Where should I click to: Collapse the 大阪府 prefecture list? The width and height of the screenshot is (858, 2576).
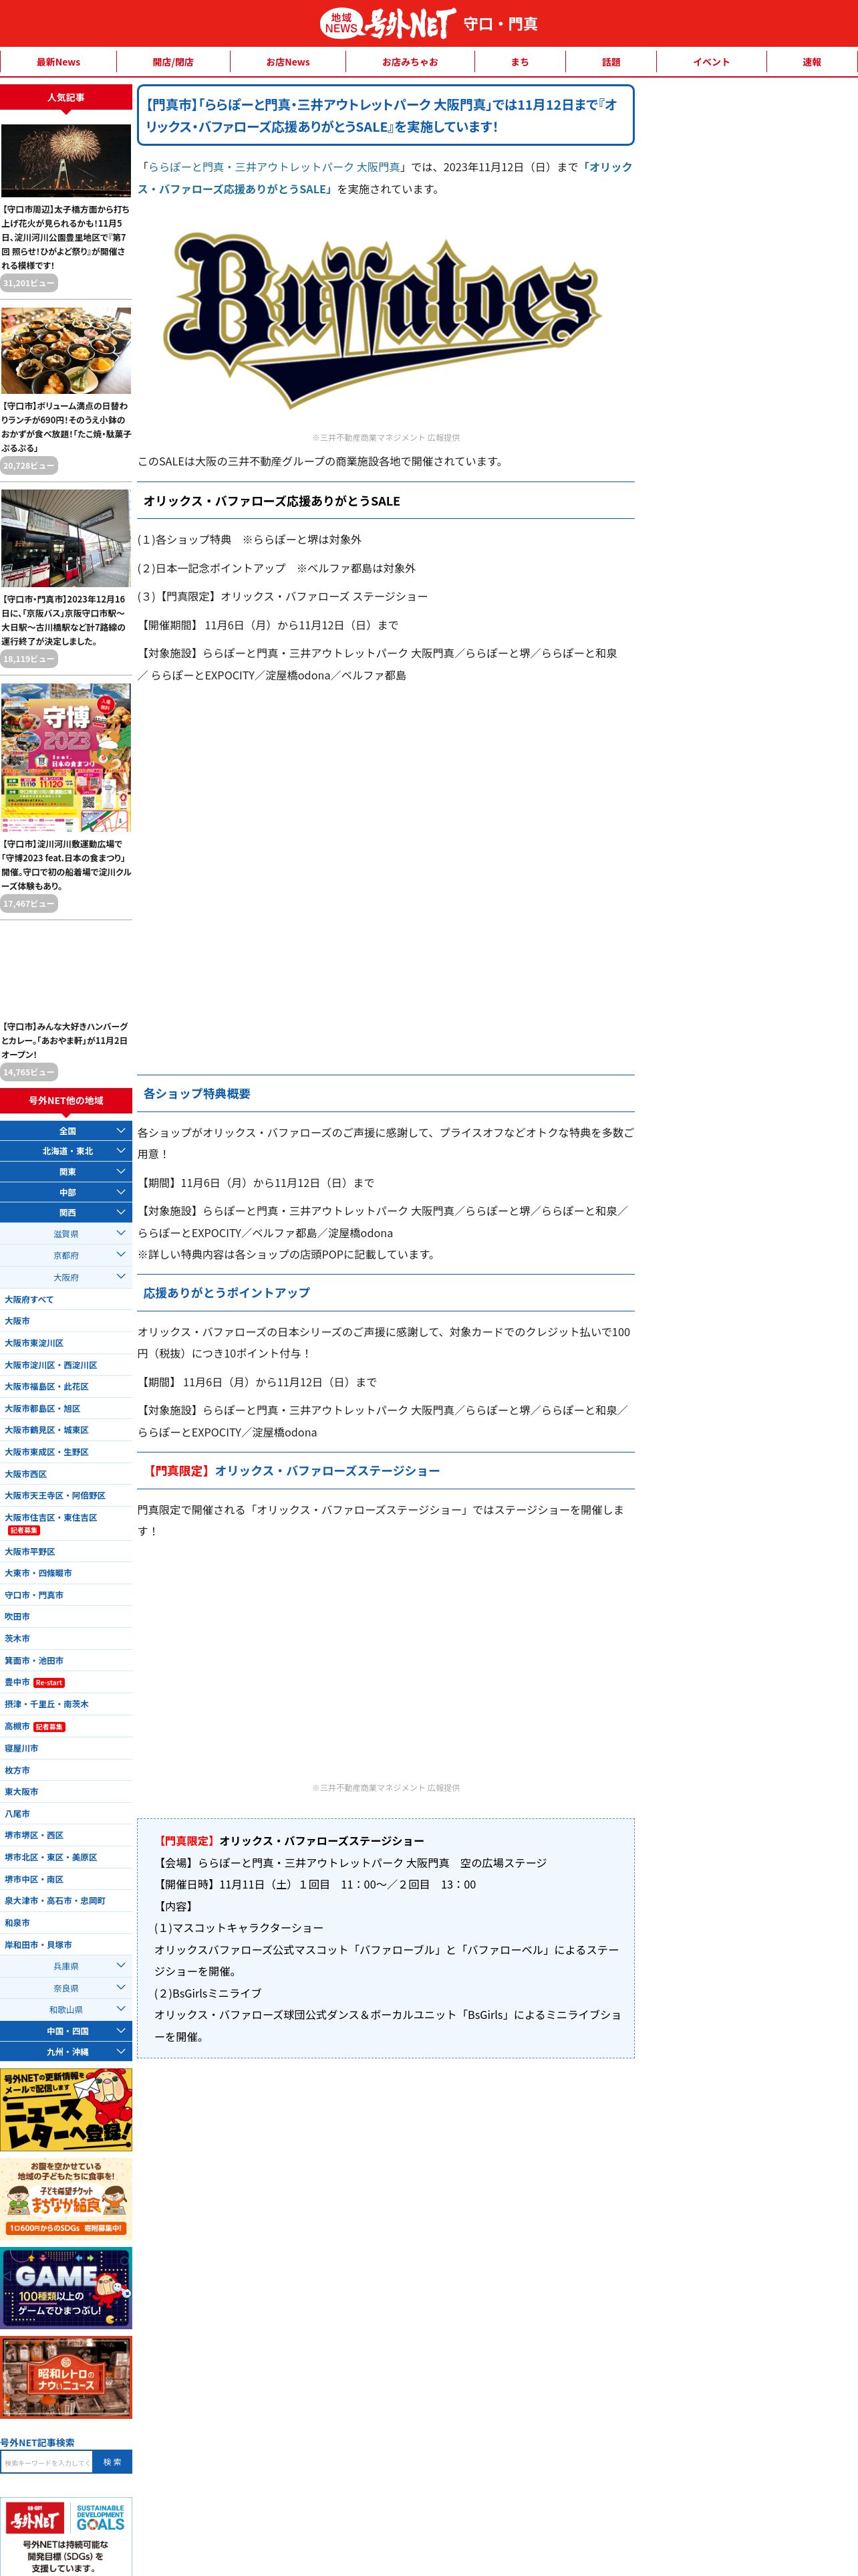(x=66, y=1277)
